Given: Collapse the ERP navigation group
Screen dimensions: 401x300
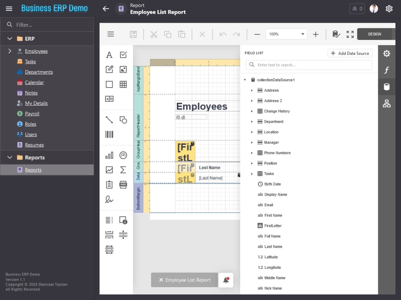Looking at the screenshot, I should pyautogui.click(x=10, y=39).
